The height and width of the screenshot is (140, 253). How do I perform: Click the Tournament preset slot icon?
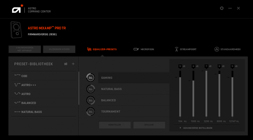(x=90, y=112)
